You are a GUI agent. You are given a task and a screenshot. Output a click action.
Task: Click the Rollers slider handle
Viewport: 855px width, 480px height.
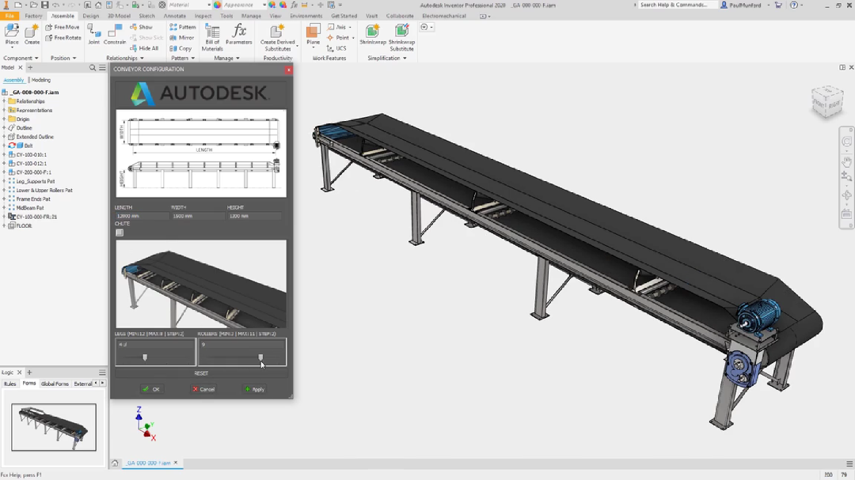[260, 357]
